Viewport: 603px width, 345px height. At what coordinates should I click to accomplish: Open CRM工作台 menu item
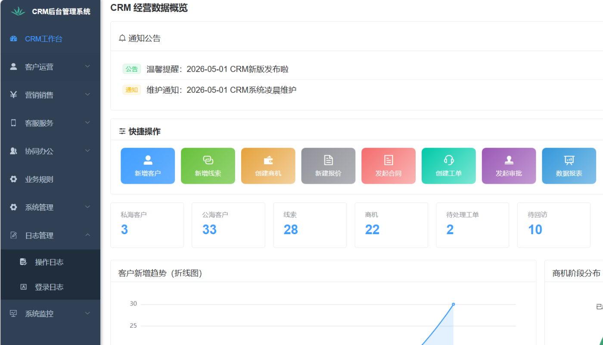(x=50, y=39)
